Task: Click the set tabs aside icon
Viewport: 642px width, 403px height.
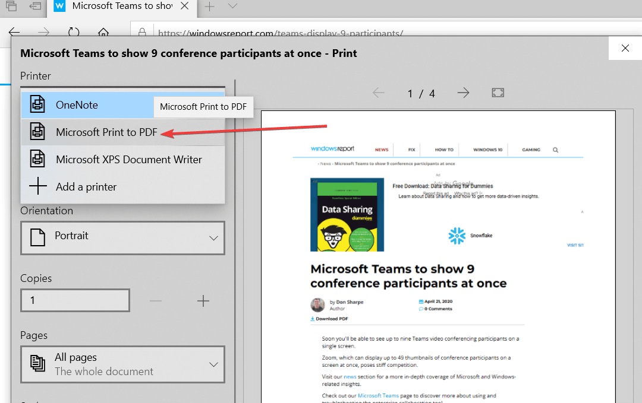Action: pyautogui.click(x=35, y=6)
